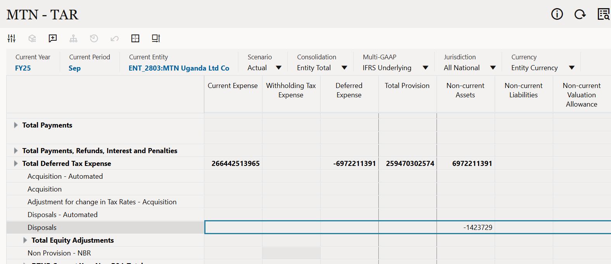Click the FY25 current year link
Image resolution: width=611 pixels, height=264 pixels.
coord(23,68)
